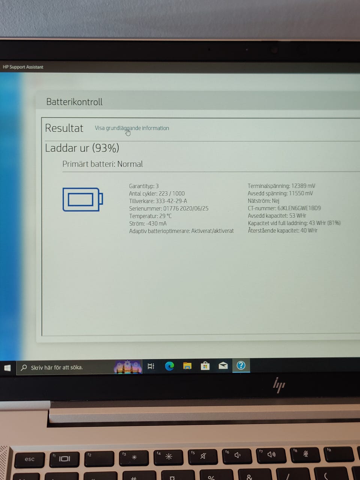Select the Serienummer line
Image resolution: width=360 pixels, height=480 pixels.
[169, 208]
